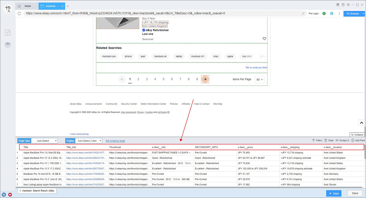The width and height of the screenshot is (366, 198).
Task: Click the PC Browser button
Action: click(353, 14)
